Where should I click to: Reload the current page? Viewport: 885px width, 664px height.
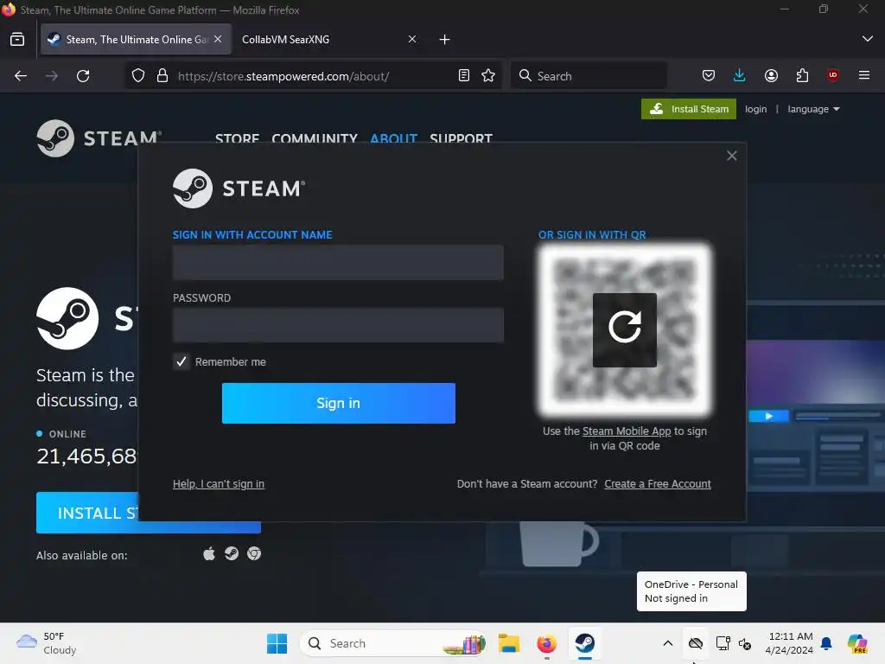pyautogui.click(x=83, y=76)
